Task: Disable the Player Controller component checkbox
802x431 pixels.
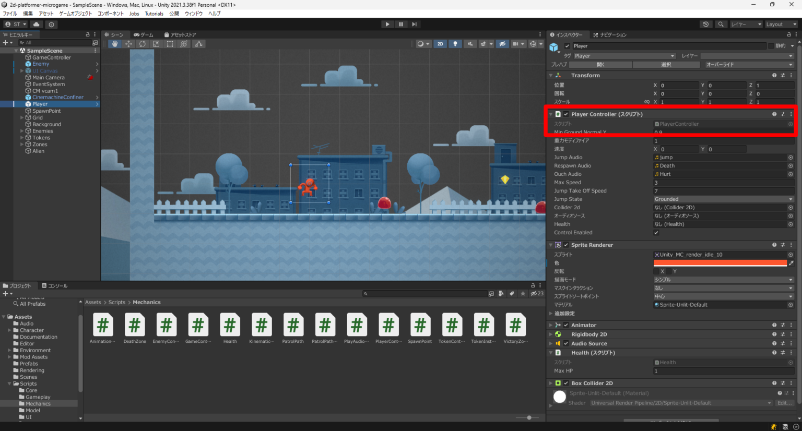Action: point(566,114)
